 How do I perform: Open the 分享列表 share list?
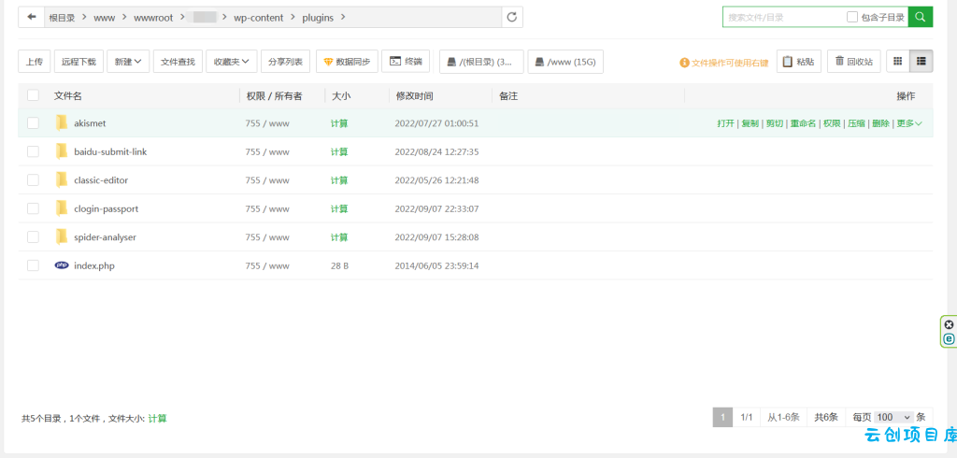[286, 61]
